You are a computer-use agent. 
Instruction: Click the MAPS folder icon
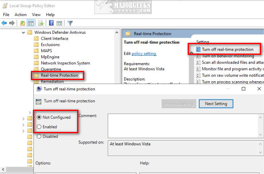coord(36,51)
